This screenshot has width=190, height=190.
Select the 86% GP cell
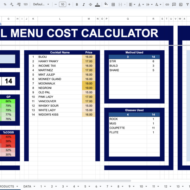coord(8,101)
